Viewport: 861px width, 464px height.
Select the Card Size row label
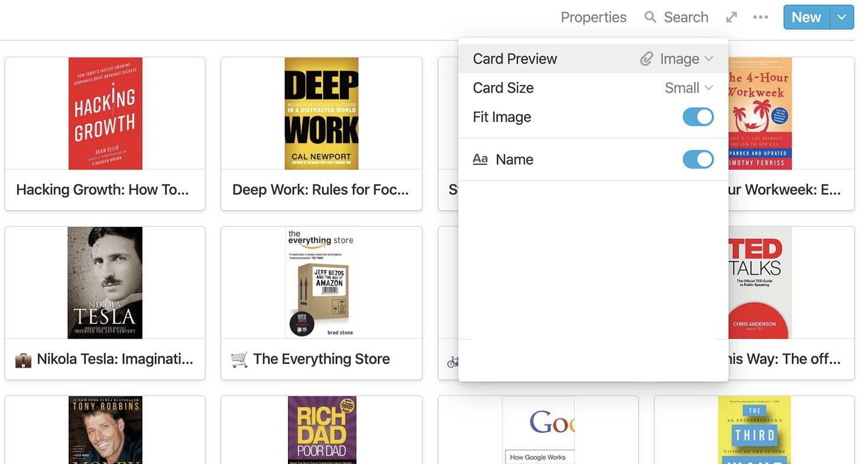tap(503, 88)
